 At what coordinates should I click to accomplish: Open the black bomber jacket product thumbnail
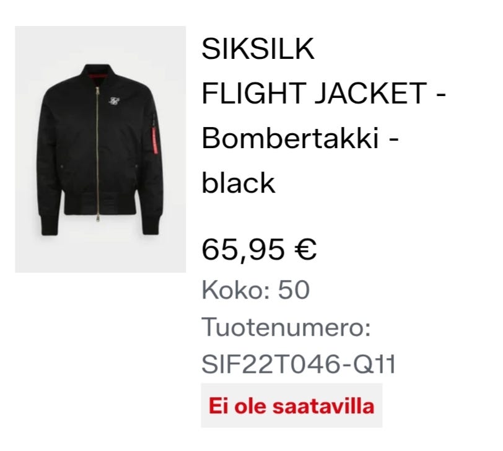[100, 149]
